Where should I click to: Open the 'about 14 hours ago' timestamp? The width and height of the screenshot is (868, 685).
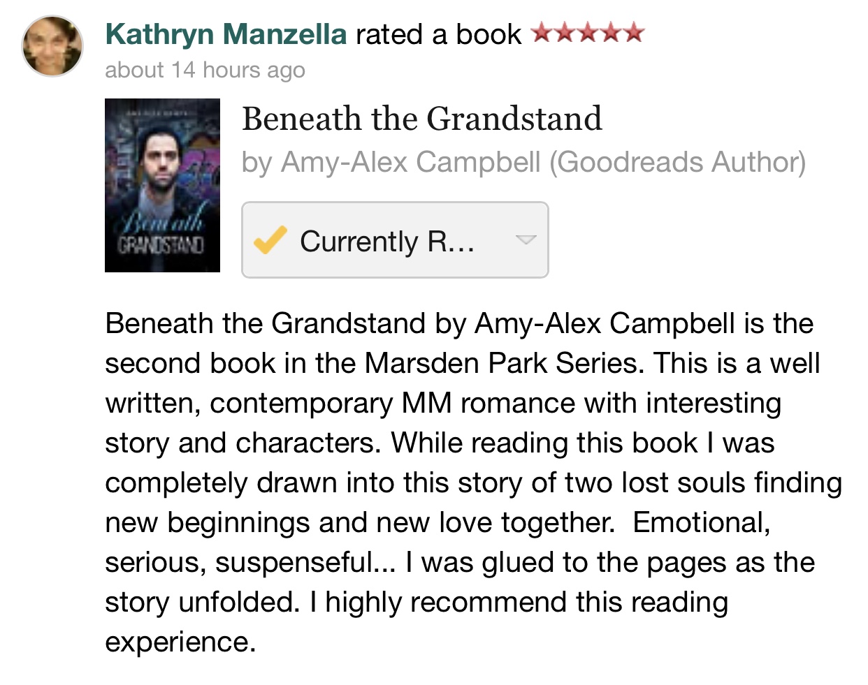click(x=205, y=70)
